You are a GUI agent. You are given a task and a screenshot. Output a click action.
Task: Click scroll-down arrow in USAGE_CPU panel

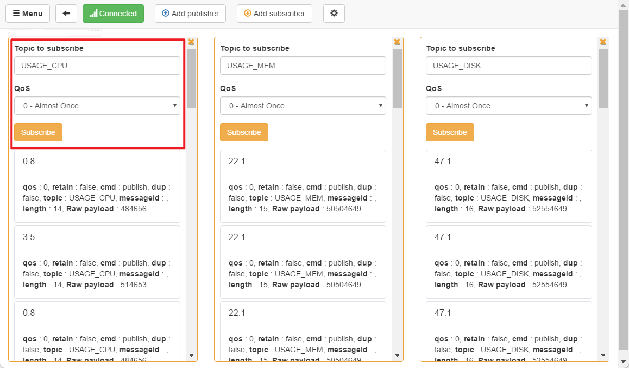pyautogui.click(x=191, y=355)
